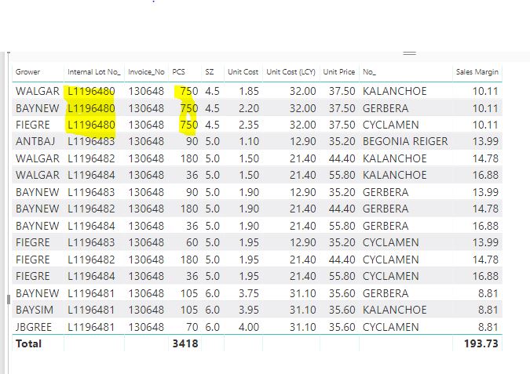Sort by SZ column header
The image size is (530, 374).
pos(209,72)
